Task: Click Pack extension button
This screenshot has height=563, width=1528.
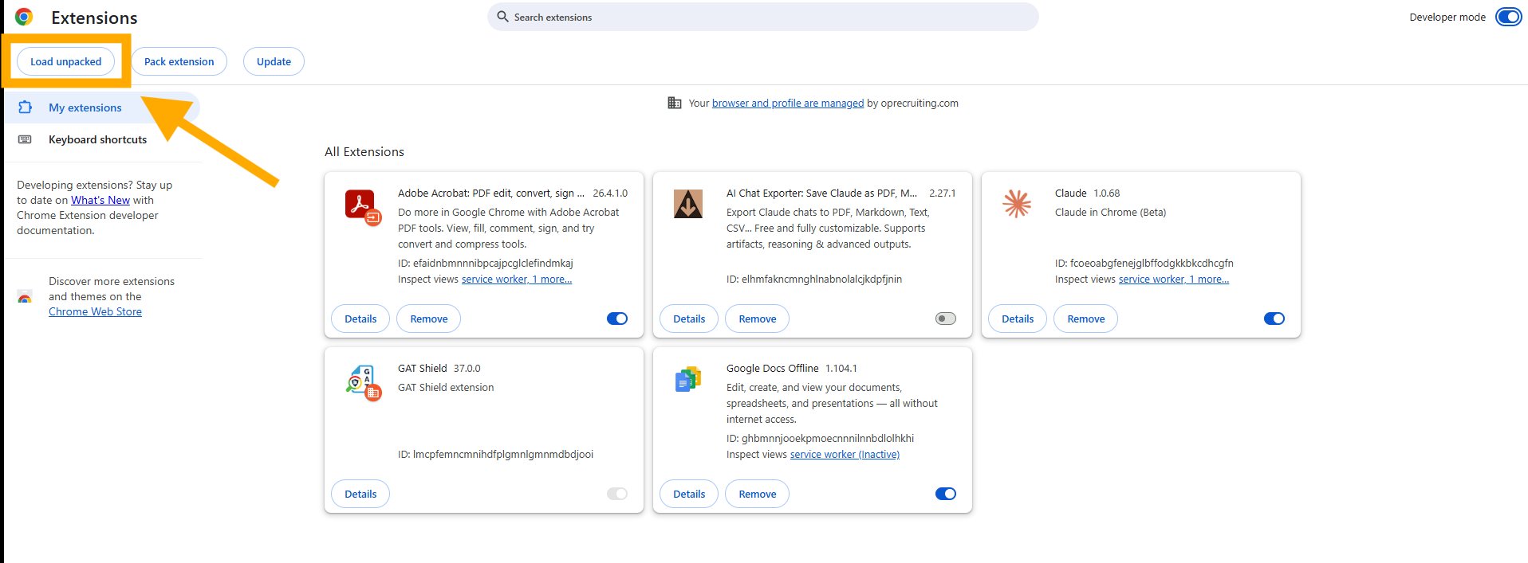Action: tap(179, 61)
